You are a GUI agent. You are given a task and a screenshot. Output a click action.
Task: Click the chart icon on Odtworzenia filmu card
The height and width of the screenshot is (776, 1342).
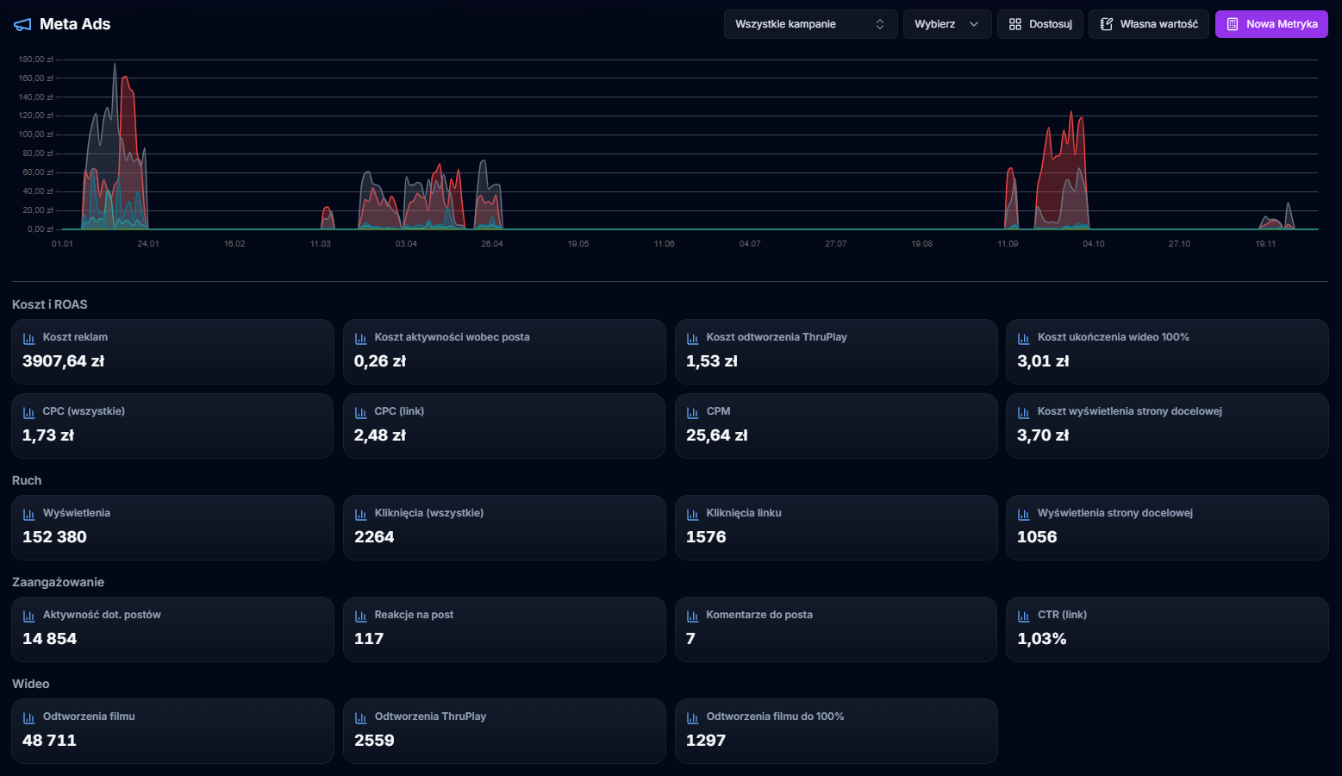(28, 717)
